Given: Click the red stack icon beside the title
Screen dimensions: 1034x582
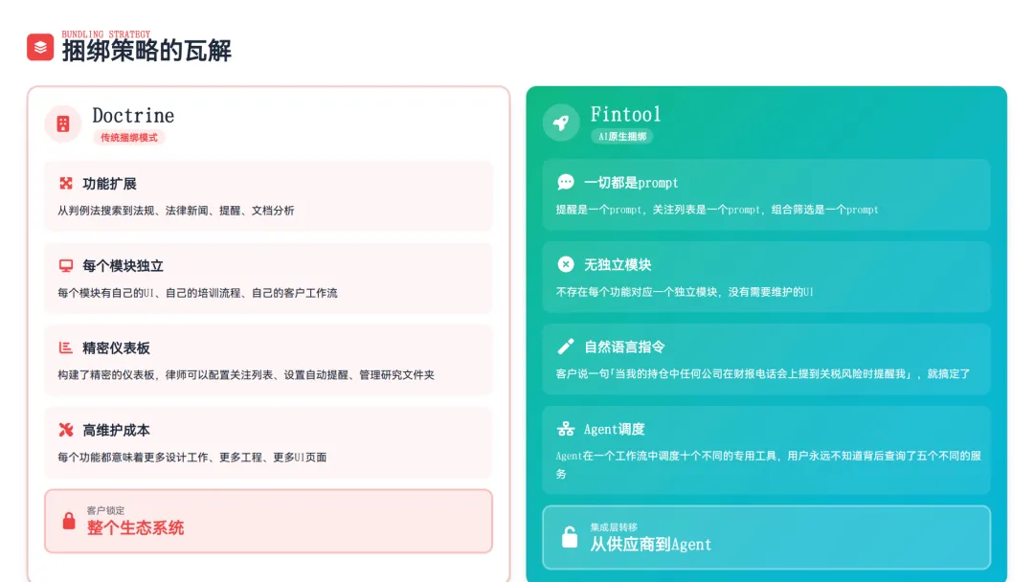Looking at the screenshot, I should click(40, 47).
